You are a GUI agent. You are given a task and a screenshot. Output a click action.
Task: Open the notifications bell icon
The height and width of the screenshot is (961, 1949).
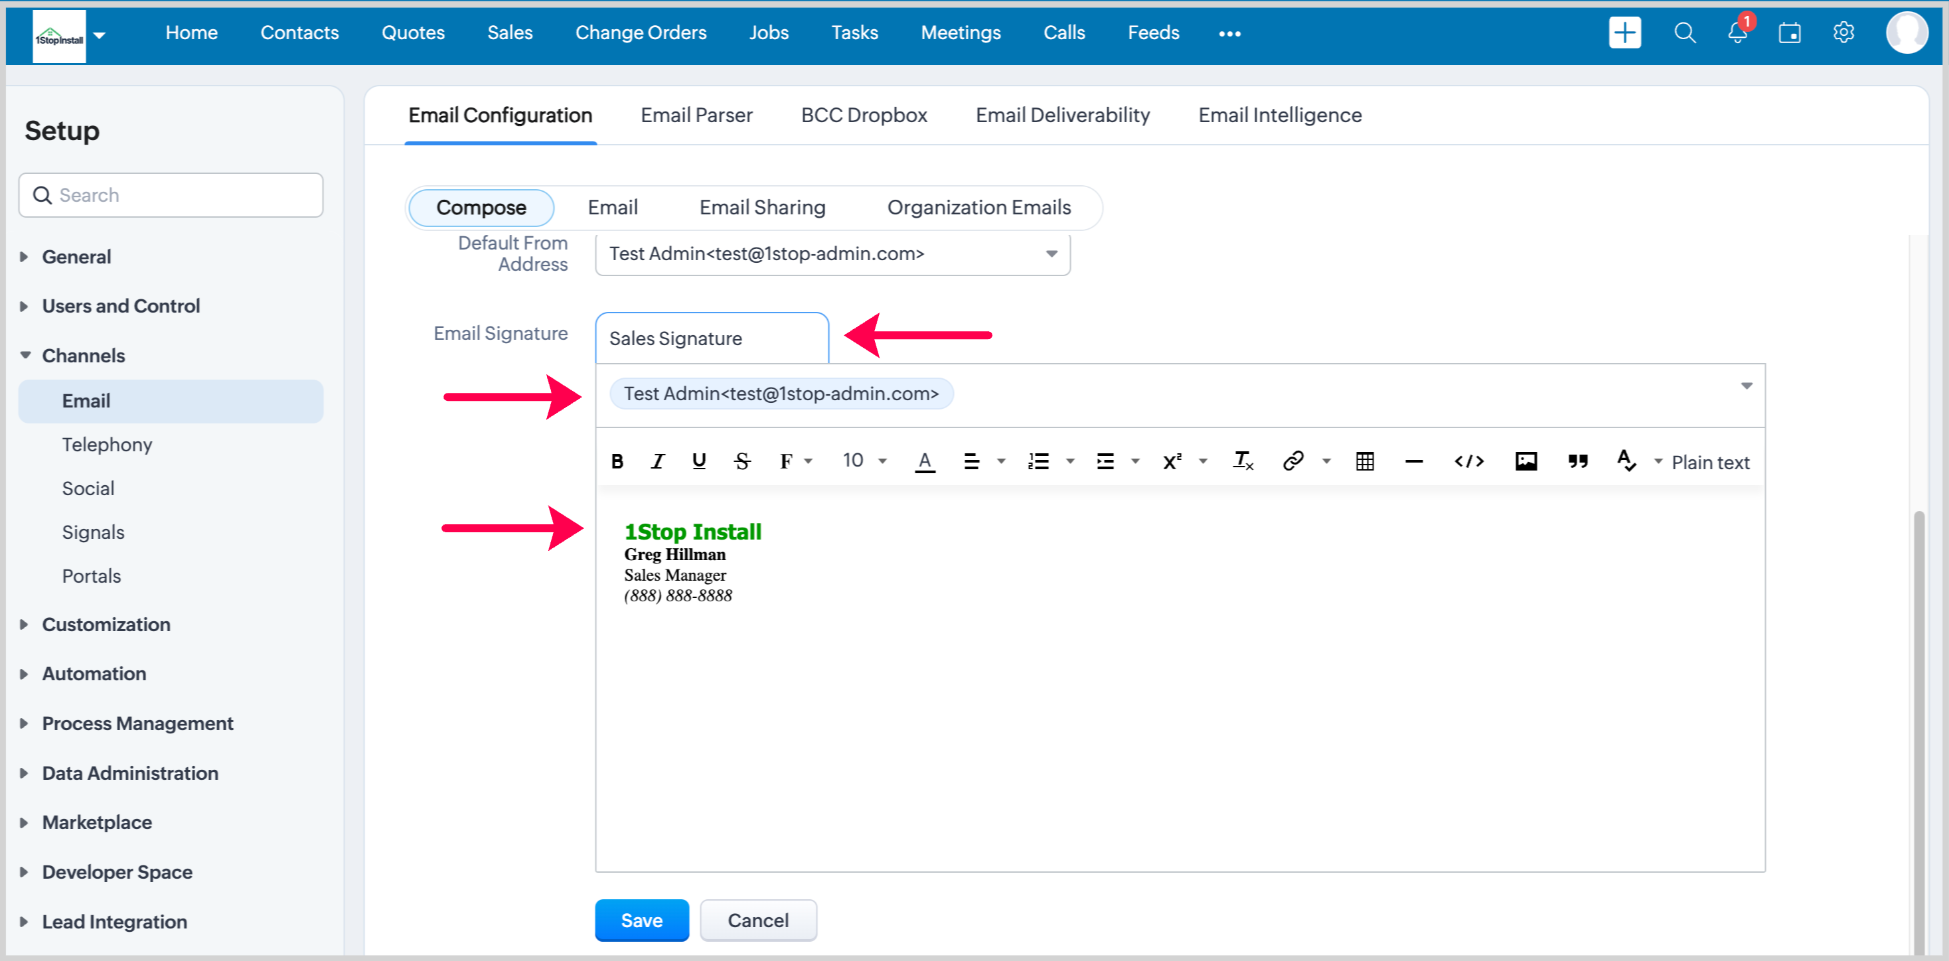[1737, 33]
